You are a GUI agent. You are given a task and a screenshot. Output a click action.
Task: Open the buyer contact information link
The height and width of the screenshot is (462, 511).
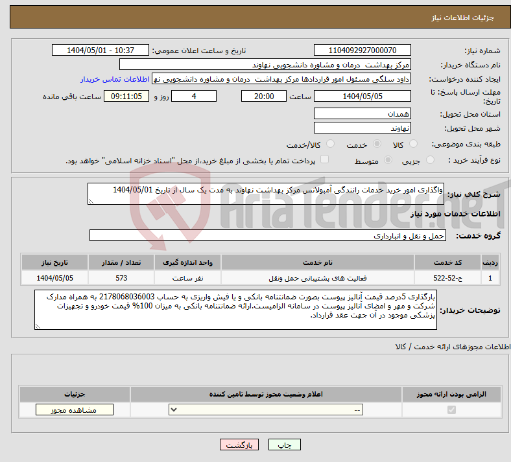[115, 79]
